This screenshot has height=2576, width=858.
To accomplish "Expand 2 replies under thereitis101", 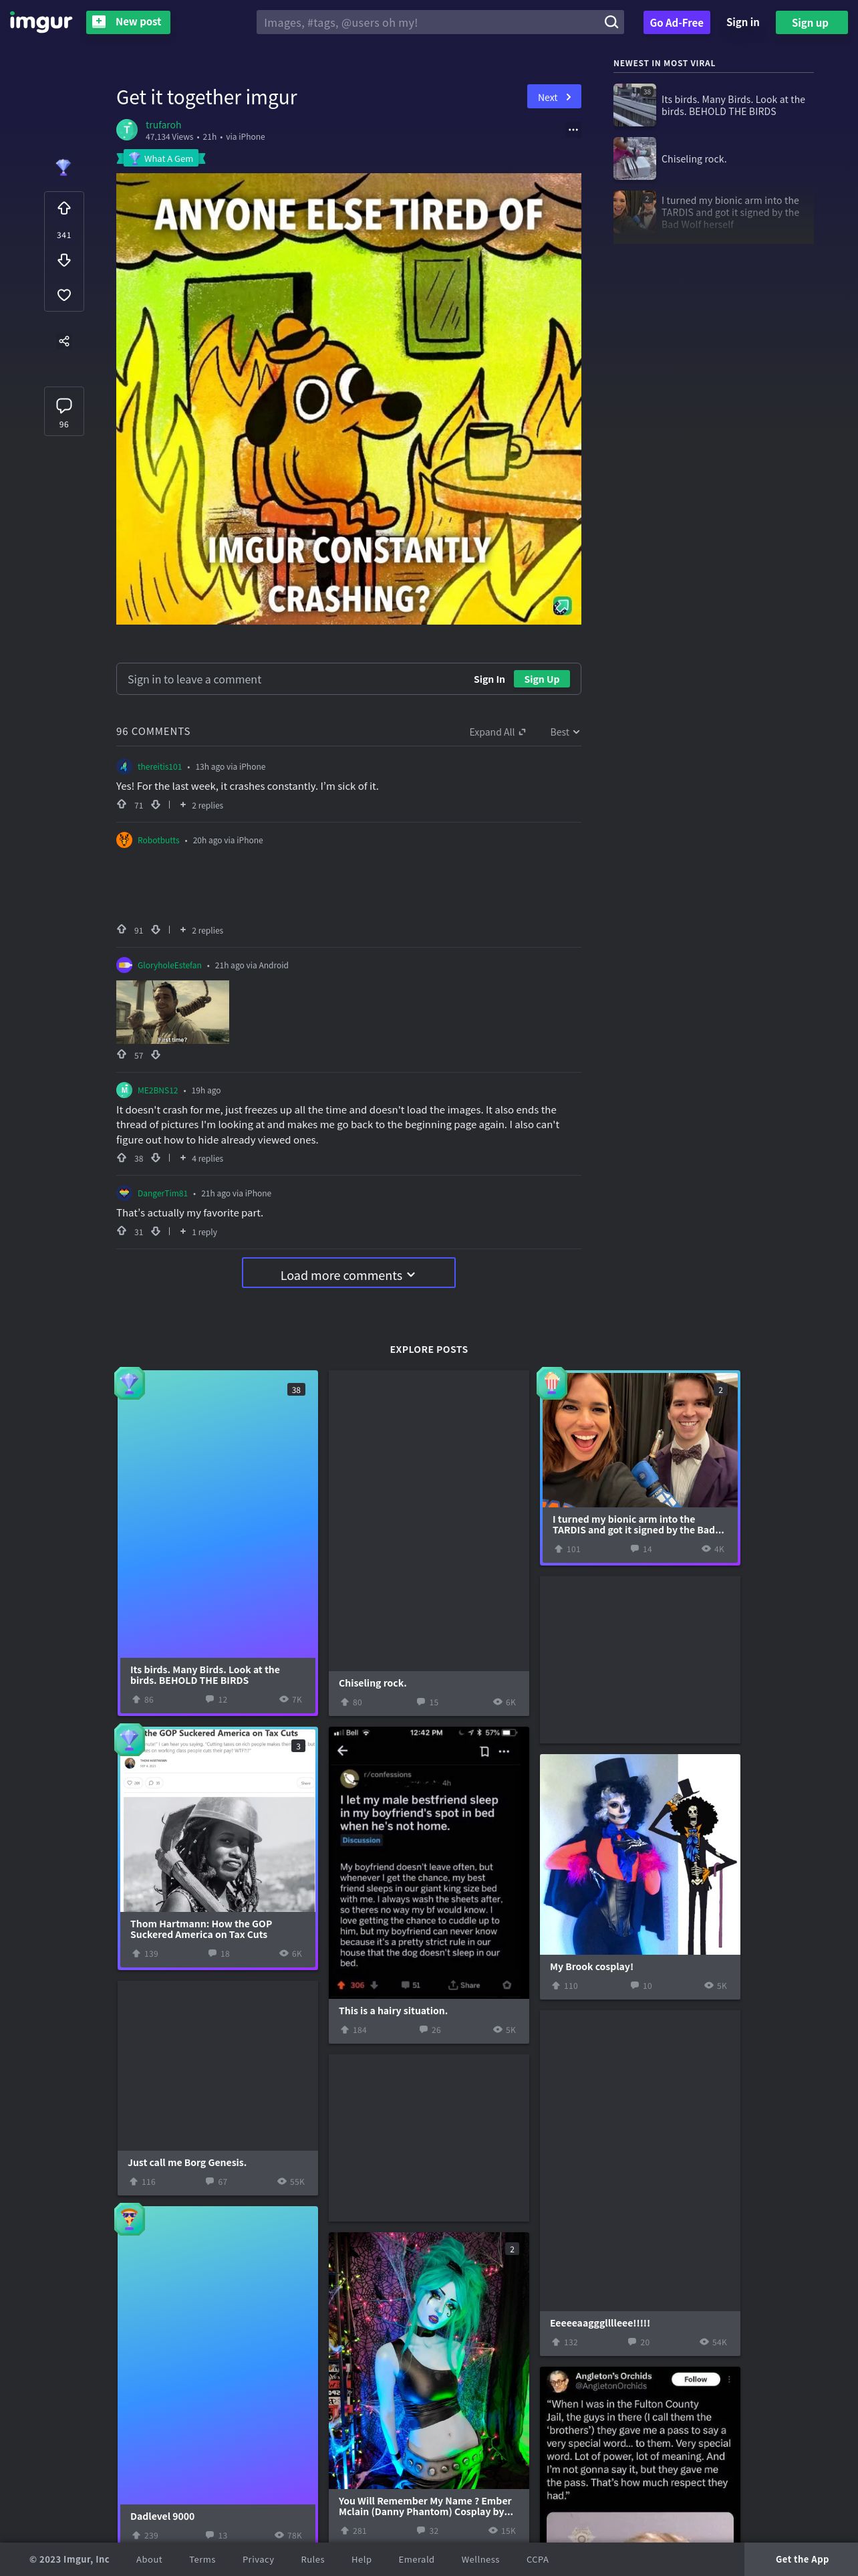I will click(x=202, y=805).
